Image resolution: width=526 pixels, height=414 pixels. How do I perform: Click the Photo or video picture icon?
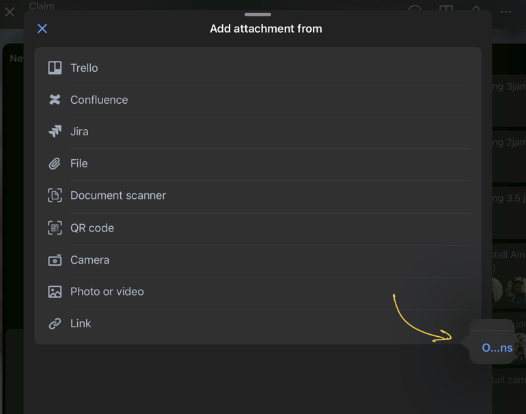click(55, 292)
